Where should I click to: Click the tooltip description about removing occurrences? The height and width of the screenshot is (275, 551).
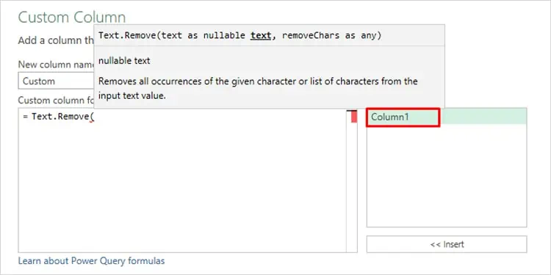pos(258,89)
